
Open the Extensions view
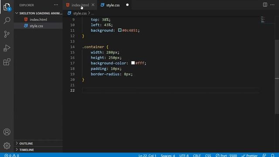click(7, 62)
